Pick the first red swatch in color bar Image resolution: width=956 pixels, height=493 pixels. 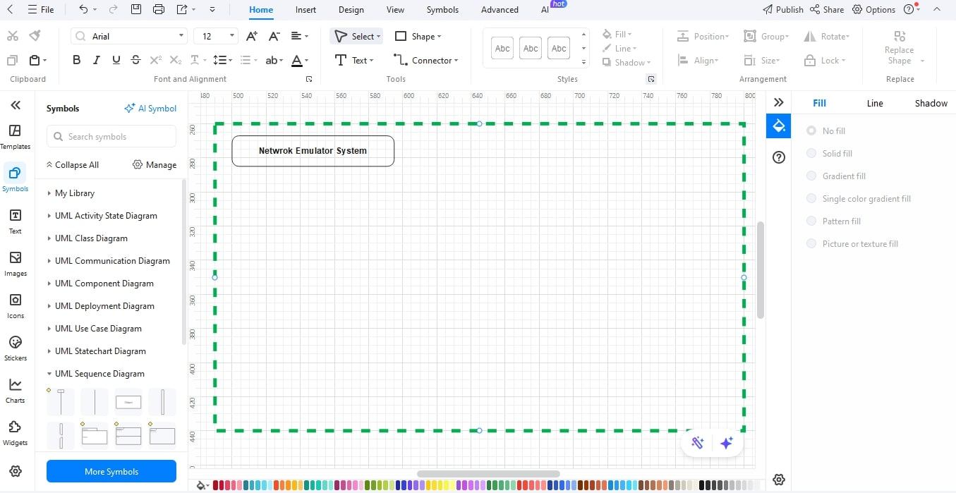[x=216, y=485]
